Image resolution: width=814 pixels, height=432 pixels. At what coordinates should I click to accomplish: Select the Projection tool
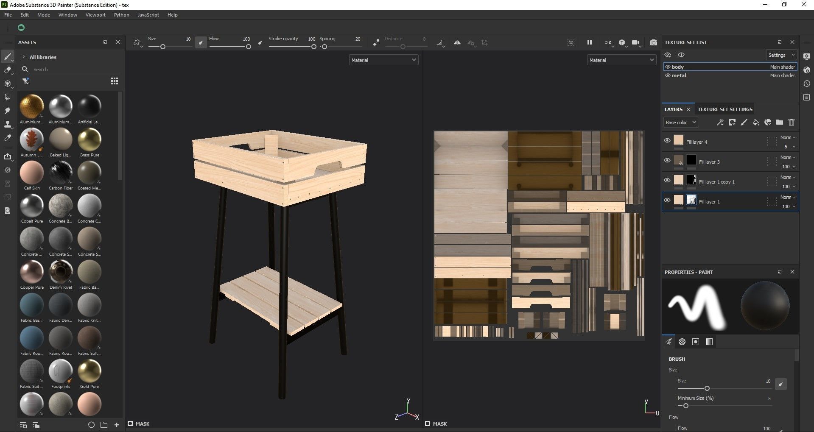click(x=7, y=84)
